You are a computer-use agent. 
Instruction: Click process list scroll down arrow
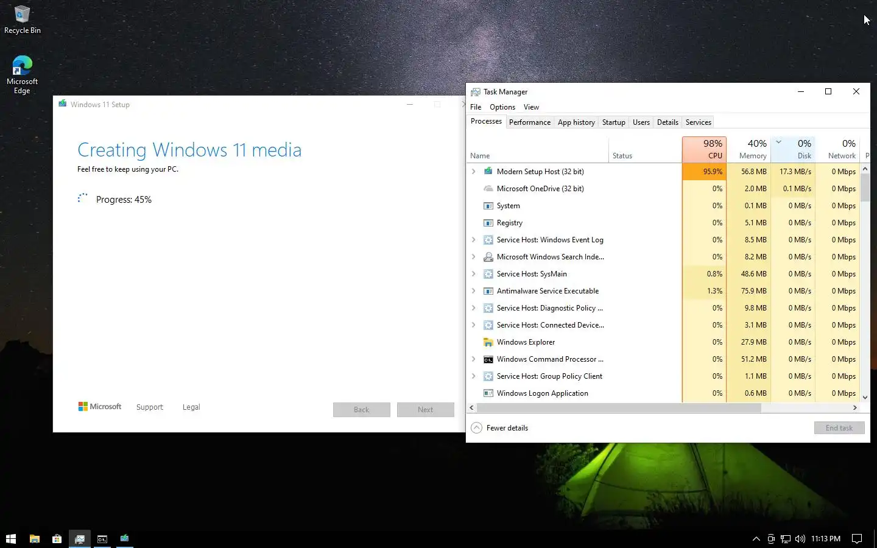(865, 398)
